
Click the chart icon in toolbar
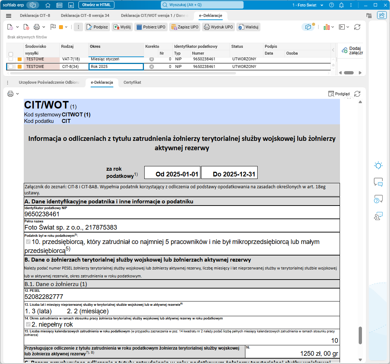pos(326,27)
